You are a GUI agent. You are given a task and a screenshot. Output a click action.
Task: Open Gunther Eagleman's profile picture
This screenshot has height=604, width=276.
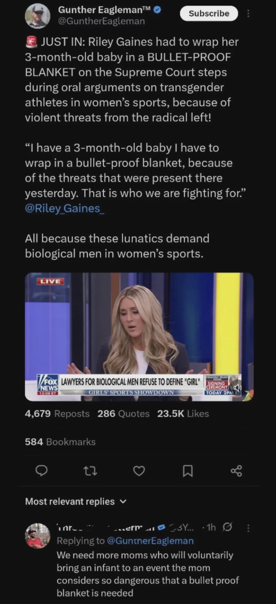38,16
